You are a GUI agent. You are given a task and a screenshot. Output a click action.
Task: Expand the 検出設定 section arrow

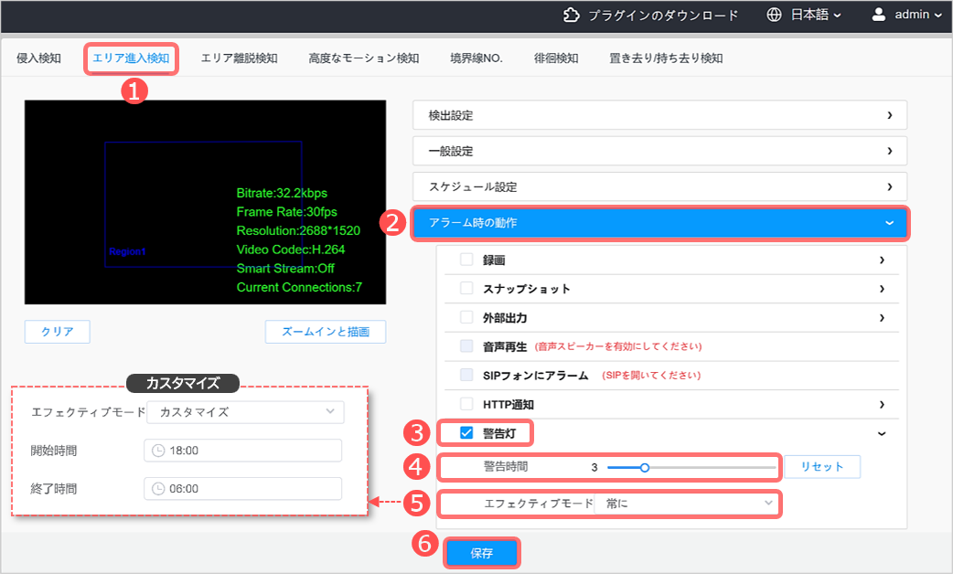coord(889,115)
